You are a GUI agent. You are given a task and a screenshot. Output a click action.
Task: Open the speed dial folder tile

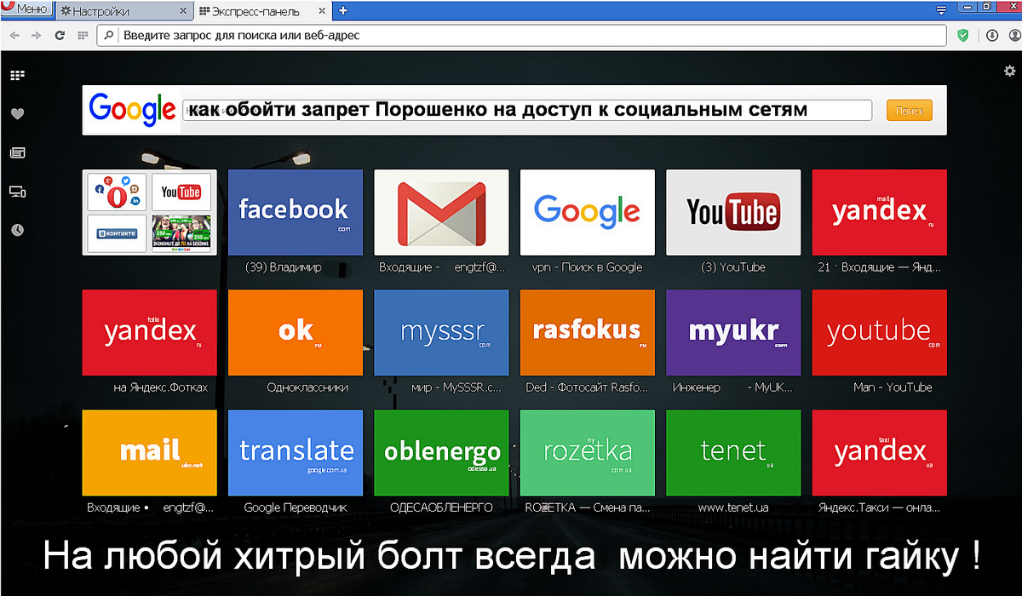coord(149,212)
